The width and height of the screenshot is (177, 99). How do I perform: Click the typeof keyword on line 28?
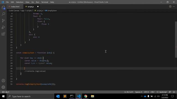[41, 63]
